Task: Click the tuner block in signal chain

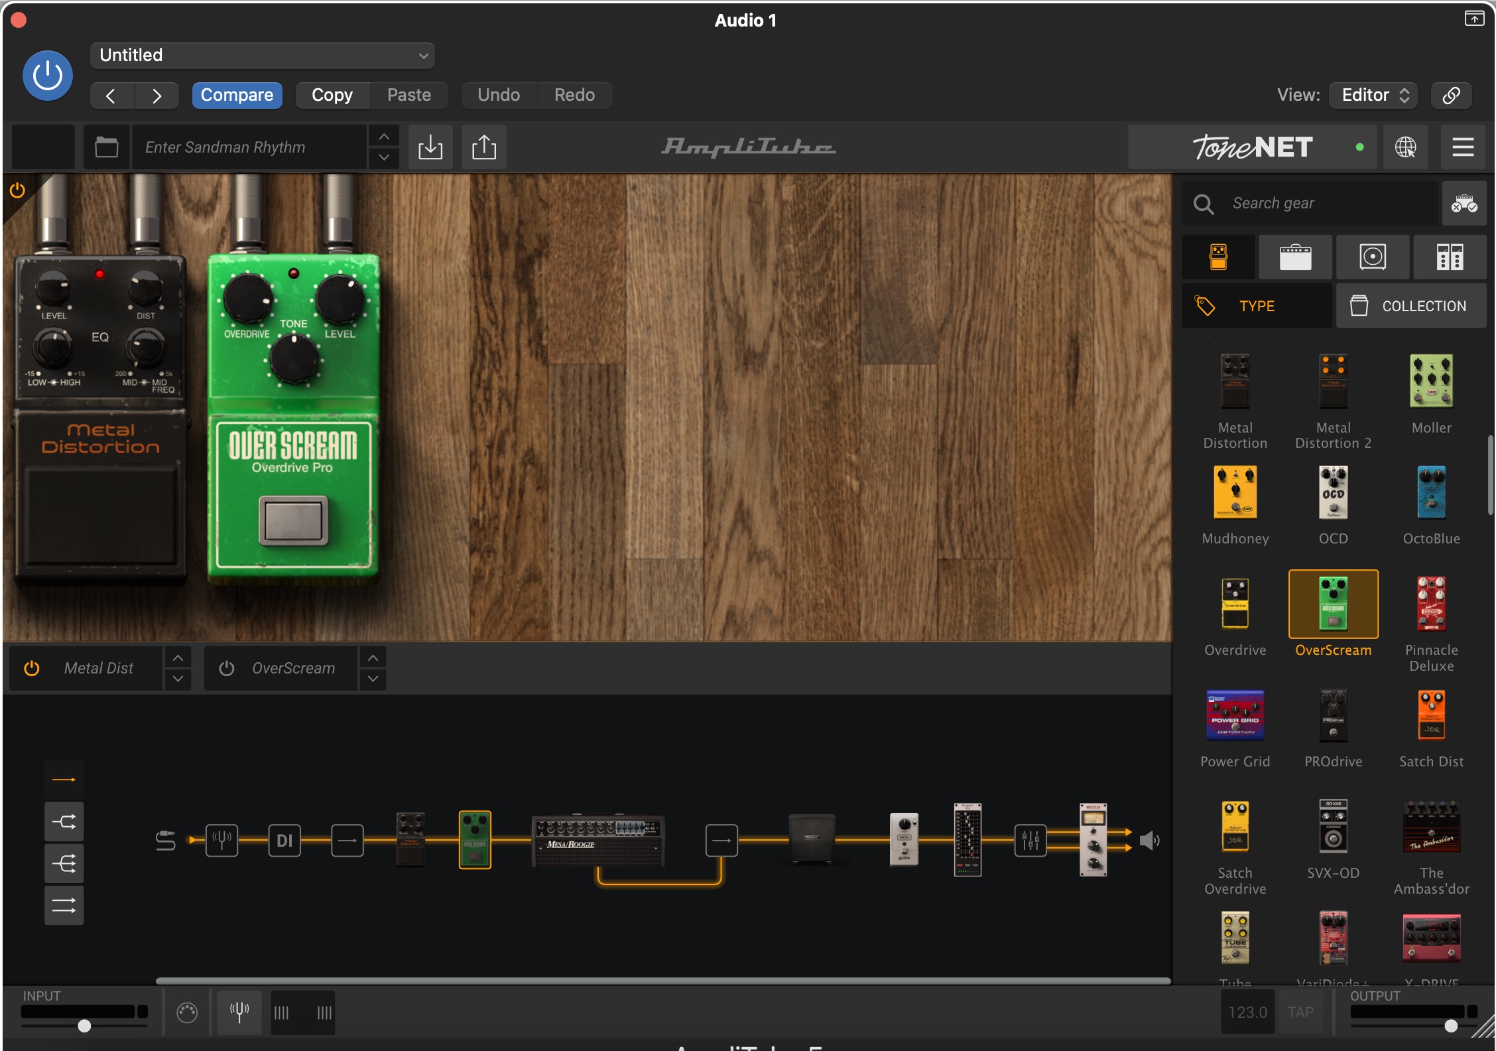Action: 221,841
